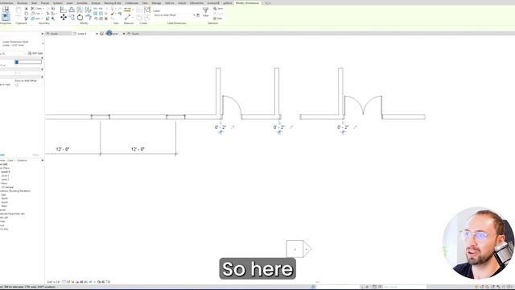Select East elevation in Project Browser

[x=3, y=195]
